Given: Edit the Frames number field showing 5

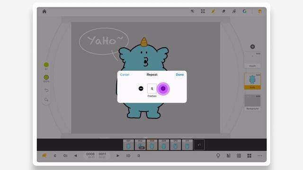Looking at the screenshot, I should pos(152,88).
